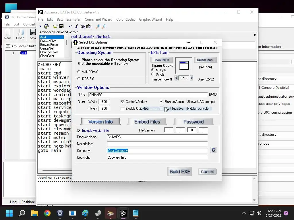The image size is (294, 220).
Task: Toggle Center Window checkbox
Action: (x=122, y=102)
